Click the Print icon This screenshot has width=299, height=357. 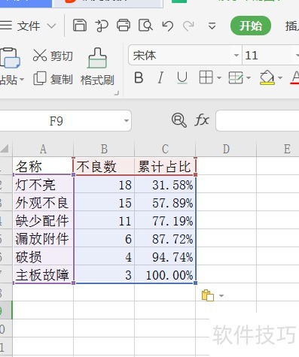(124, 26)
